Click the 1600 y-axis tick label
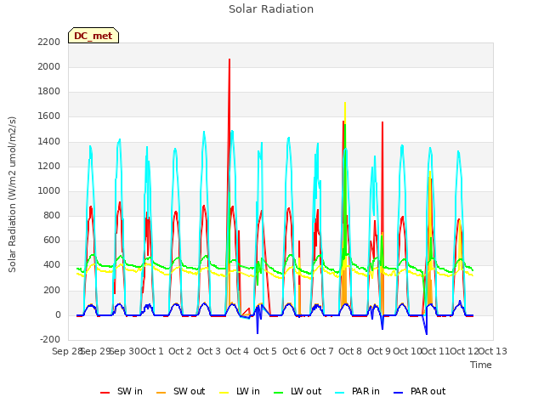This screenshot has height=408, width=544. tap(49, 116)
